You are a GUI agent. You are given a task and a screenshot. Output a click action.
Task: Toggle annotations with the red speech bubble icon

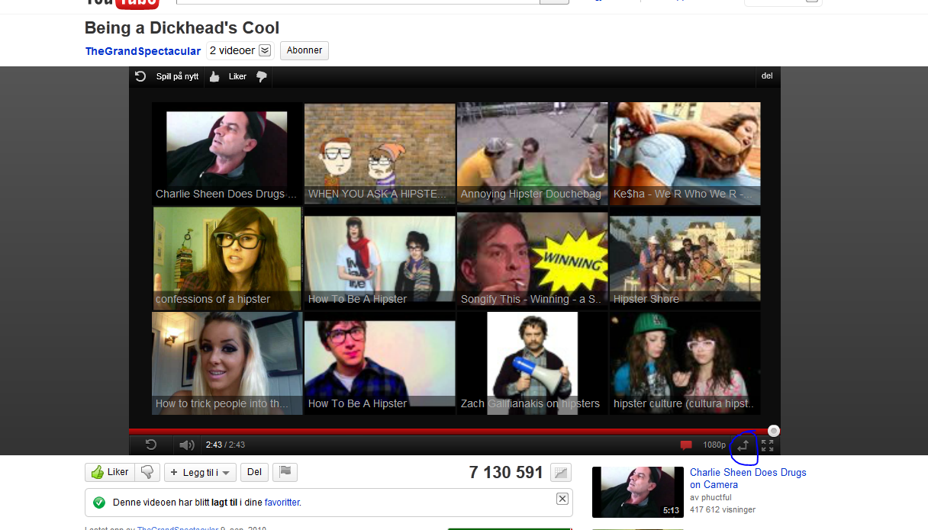(x=686, y=445)
